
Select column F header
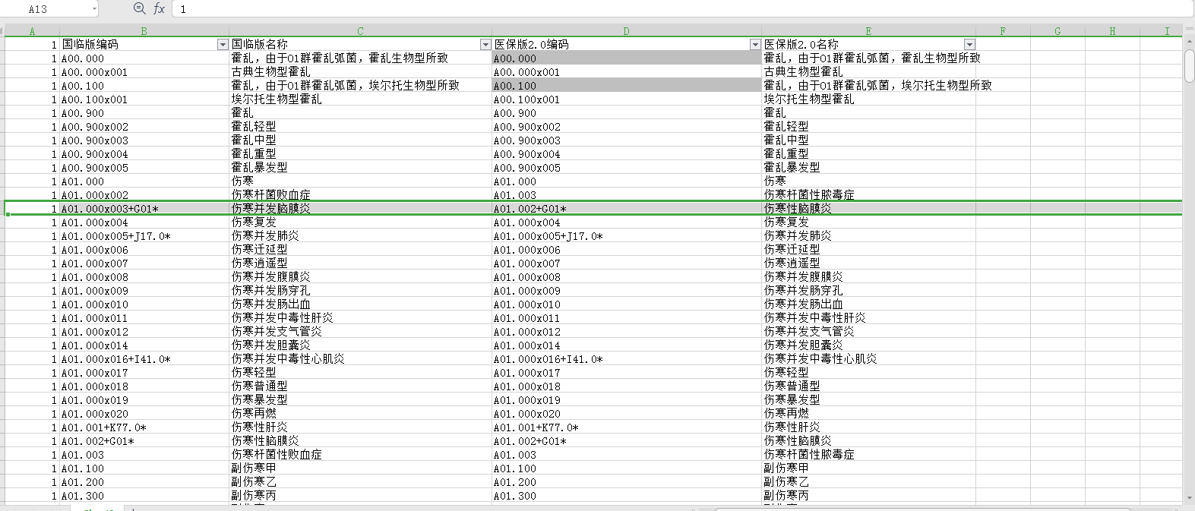pos(1003,31)
